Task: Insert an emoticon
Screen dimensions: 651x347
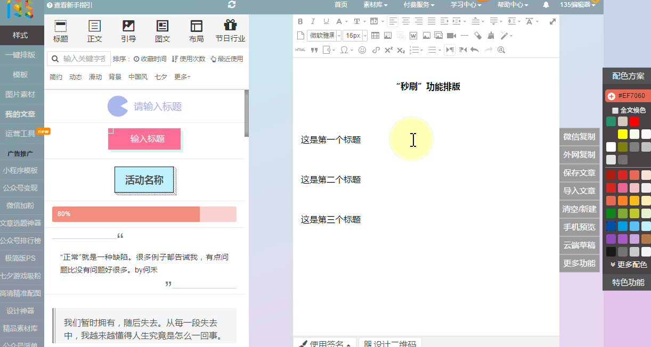Action: [362, 50]
